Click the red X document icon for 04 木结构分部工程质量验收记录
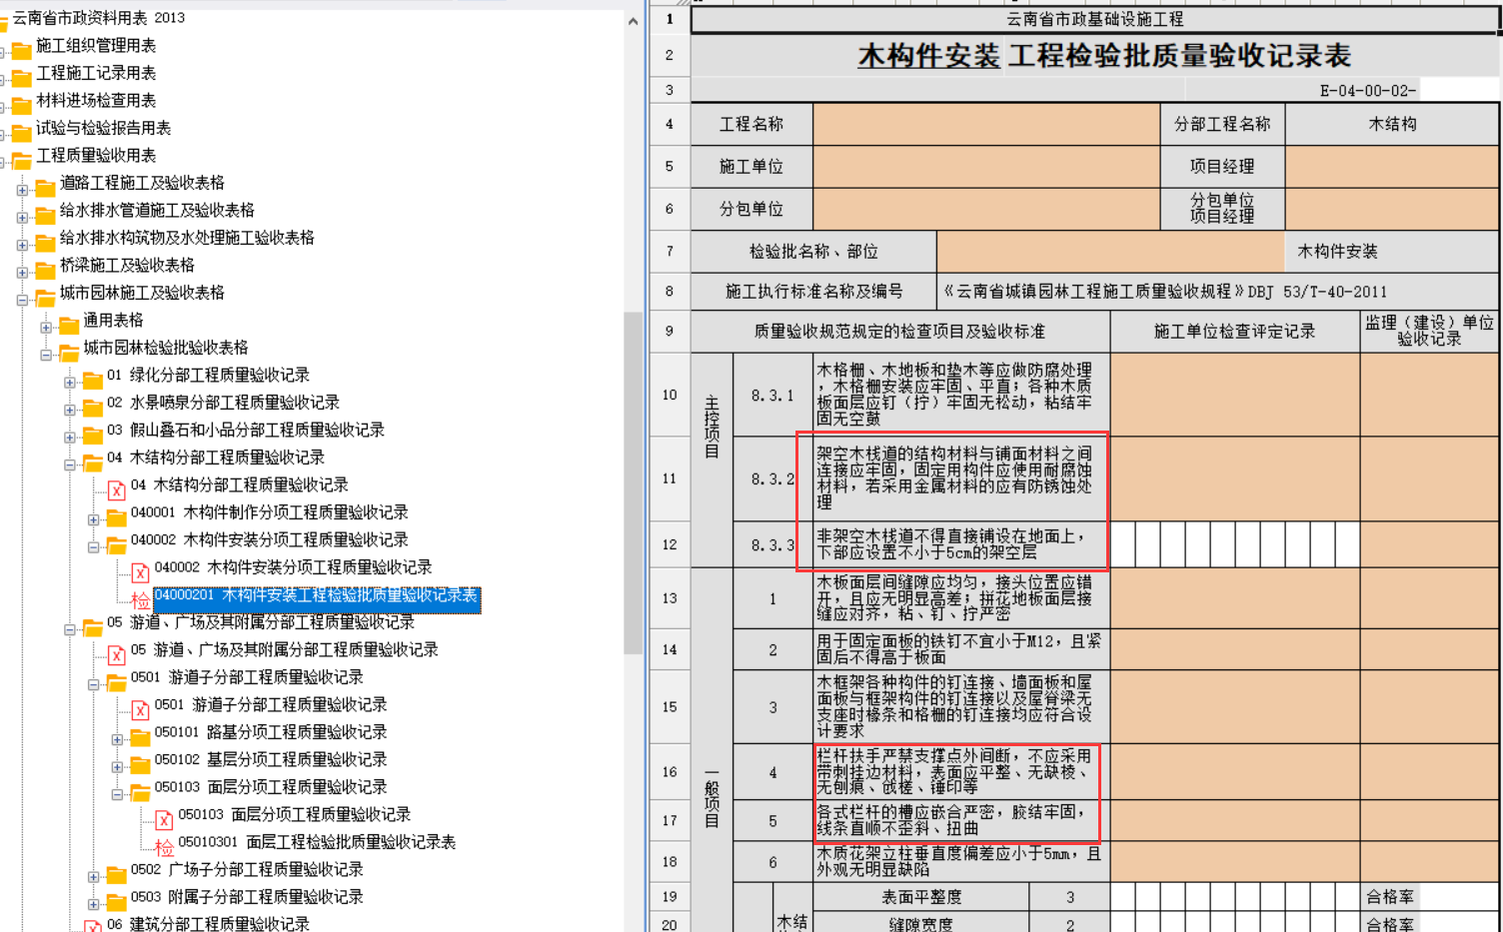The image size is (1503, 932). point(116,488)
